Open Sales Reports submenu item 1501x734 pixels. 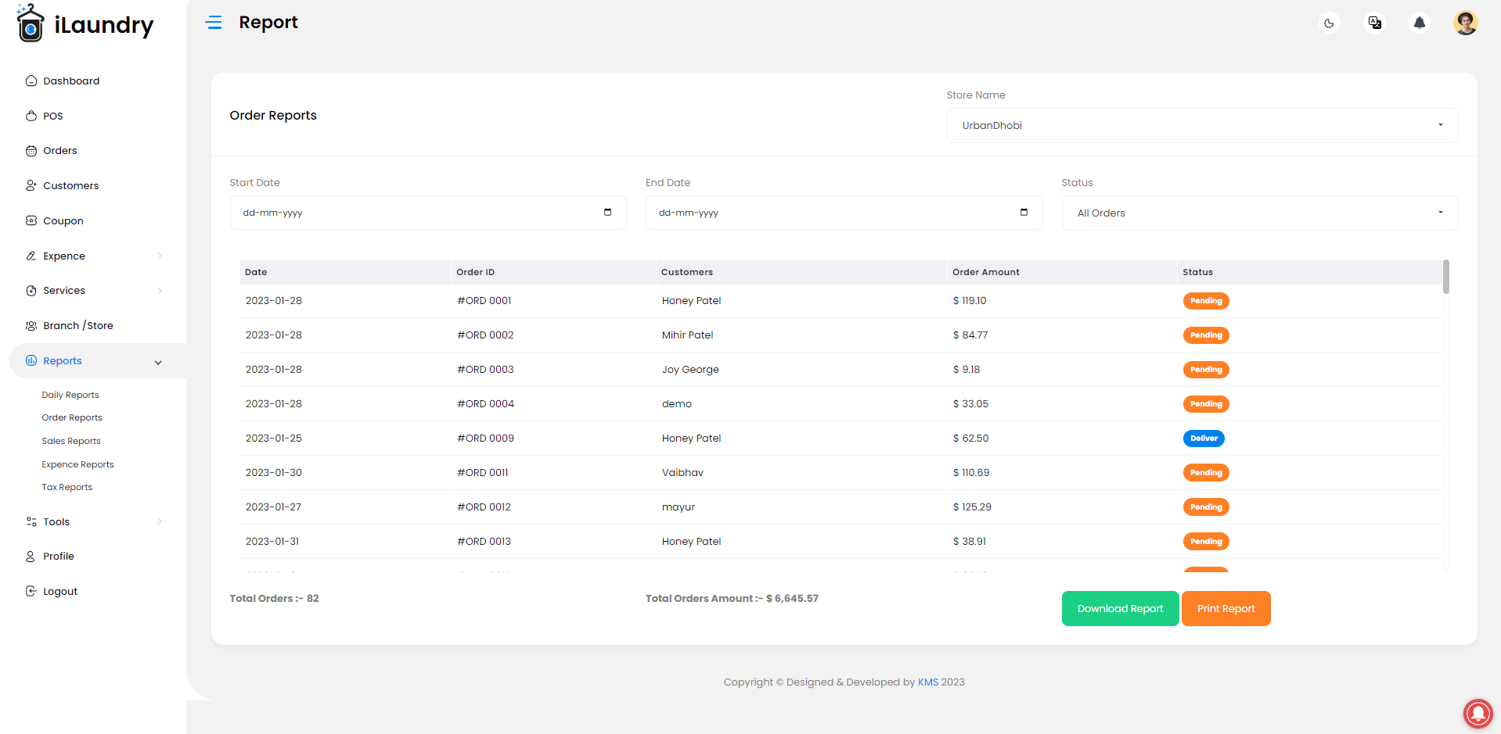pyautogui.click(x=71, y=441)
